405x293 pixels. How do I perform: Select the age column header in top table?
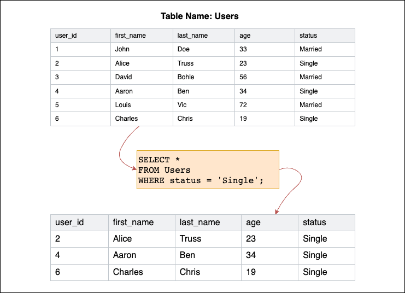(x=245, y=36)
